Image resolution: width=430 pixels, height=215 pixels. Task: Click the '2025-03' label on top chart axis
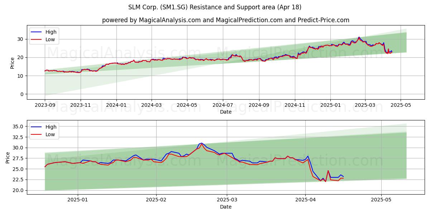[x=365, y=106]
